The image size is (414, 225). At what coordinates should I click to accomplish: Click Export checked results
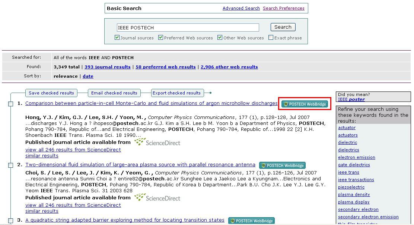coord(176,93)
